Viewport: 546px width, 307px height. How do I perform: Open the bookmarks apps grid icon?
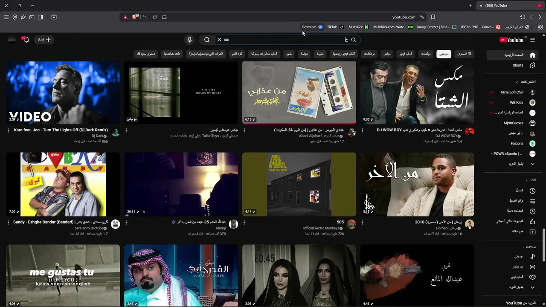point(540,27)
